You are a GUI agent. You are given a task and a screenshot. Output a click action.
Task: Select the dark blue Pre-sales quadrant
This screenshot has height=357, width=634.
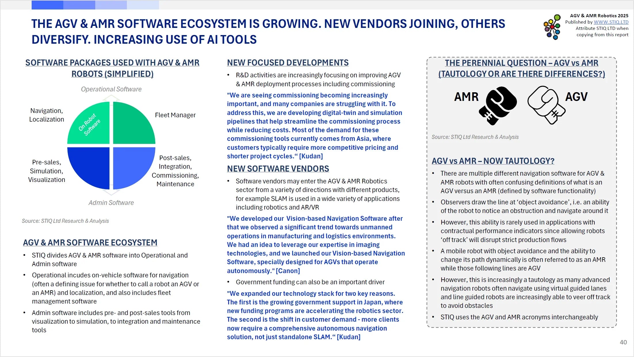(91, 165)
